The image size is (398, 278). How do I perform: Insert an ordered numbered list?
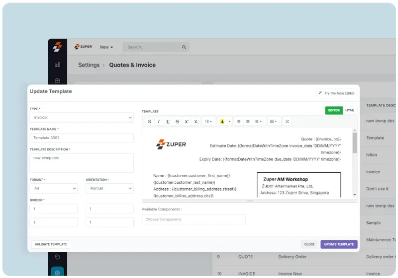coord(248,122)
